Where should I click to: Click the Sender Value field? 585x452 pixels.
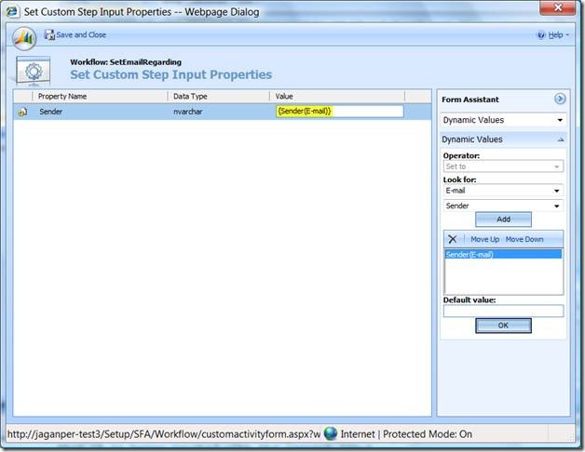(x=339, y=112)
